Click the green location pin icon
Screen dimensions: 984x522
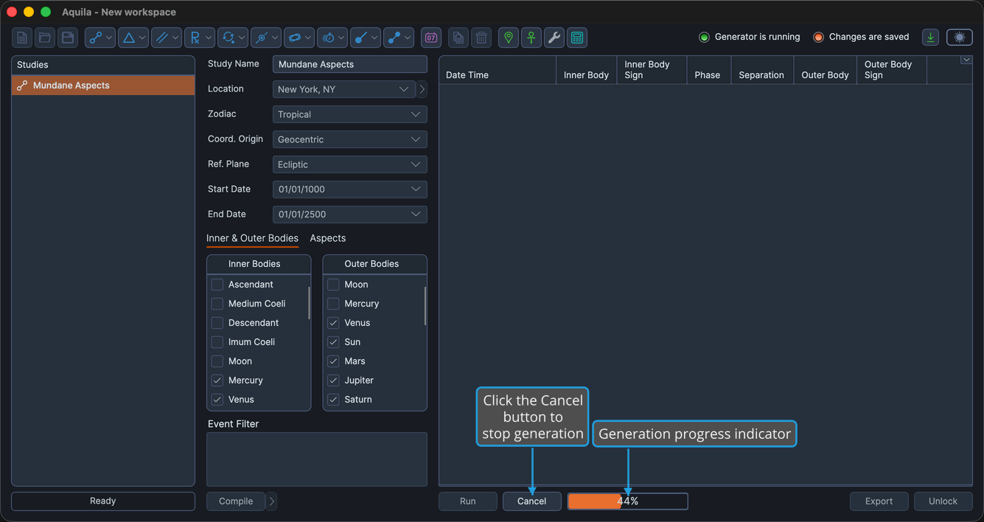click(509, 38)
